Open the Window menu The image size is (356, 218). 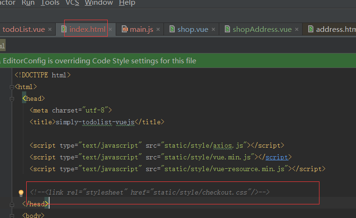tap(99, 2)
